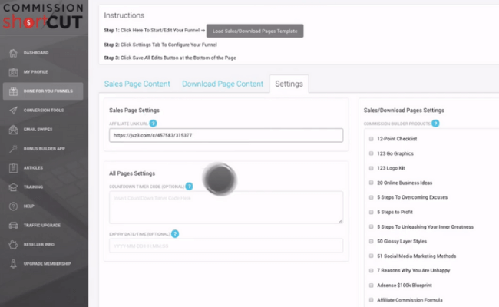
Task: Check 5 Steps To Unleashing Your Inner Greatness
Action: (371, 226)
